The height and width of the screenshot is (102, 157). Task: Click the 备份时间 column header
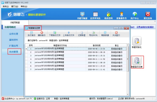coord(97,46)
